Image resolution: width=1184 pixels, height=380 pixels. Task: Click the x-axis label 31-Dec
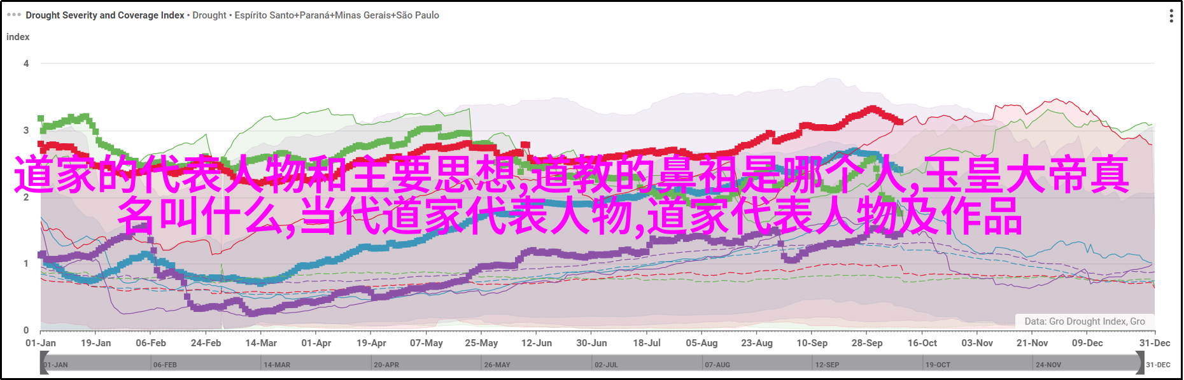pos(1155,343)
